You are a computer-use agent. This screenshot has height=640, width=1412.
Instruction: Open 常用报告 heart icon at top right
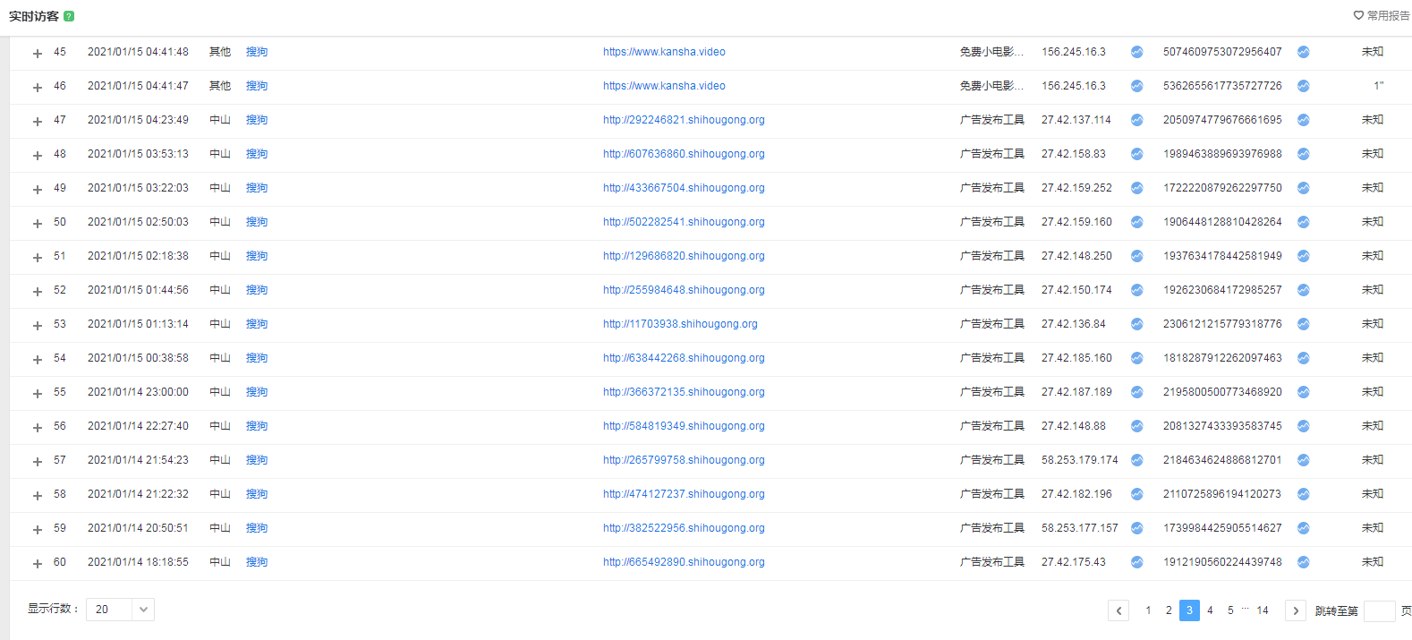coord(1358,15)
